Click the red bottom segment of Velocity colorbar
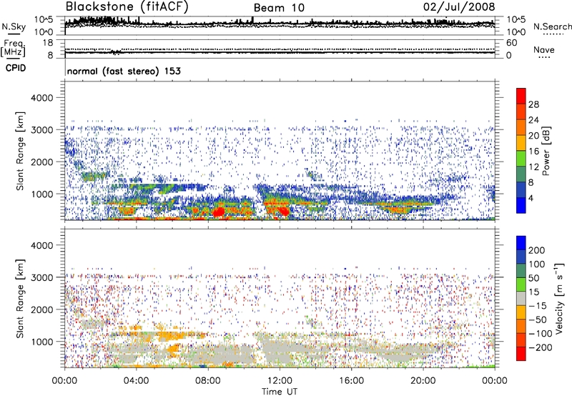 click(x=521, y=354)
